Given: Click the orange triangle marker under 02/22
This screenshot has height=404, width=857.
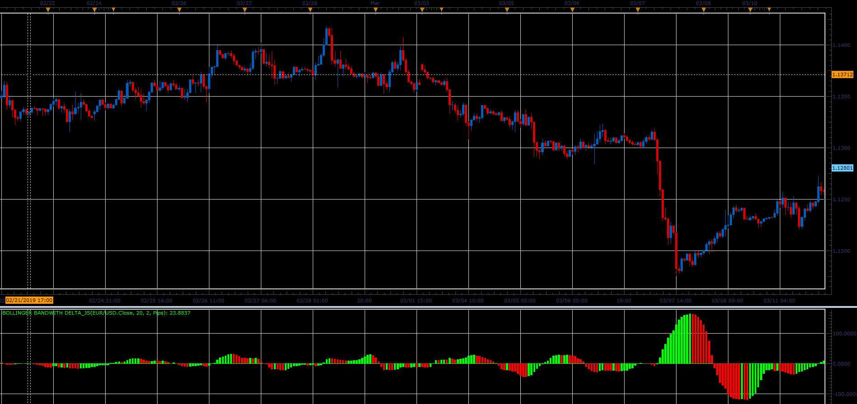Looking at the screenshot, I should [x=48, y=9].
